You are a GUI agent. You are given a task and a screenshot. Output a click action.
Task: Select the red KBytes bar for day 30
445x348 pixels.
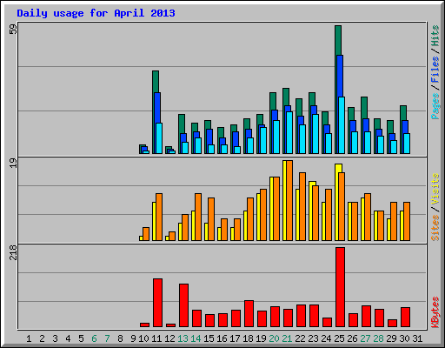(406, 318)
